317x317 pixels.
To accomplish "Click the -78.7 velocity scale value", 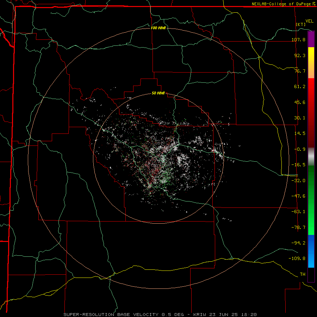I will [298, 228].
